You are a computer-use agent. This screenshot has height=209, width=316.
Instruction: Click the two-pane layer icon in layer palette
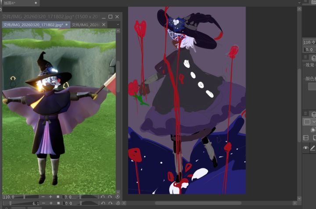306,138
